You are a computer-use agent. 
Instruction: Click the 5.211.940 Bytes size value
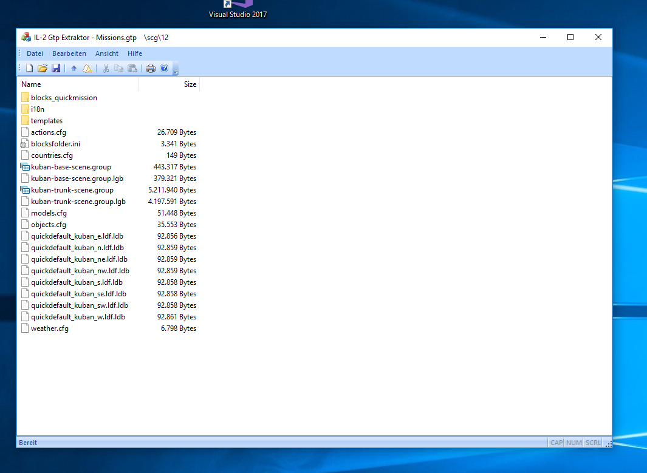point(172,190)
